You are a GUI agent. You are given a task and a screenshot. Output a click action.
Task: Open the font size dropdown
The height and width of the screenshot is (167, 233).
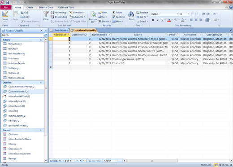pos(189,14)
